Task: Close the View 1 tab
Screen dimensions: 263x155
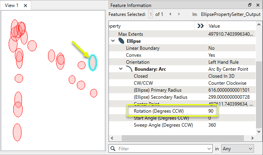Action: pyautogui.click(x=25, y=5)
